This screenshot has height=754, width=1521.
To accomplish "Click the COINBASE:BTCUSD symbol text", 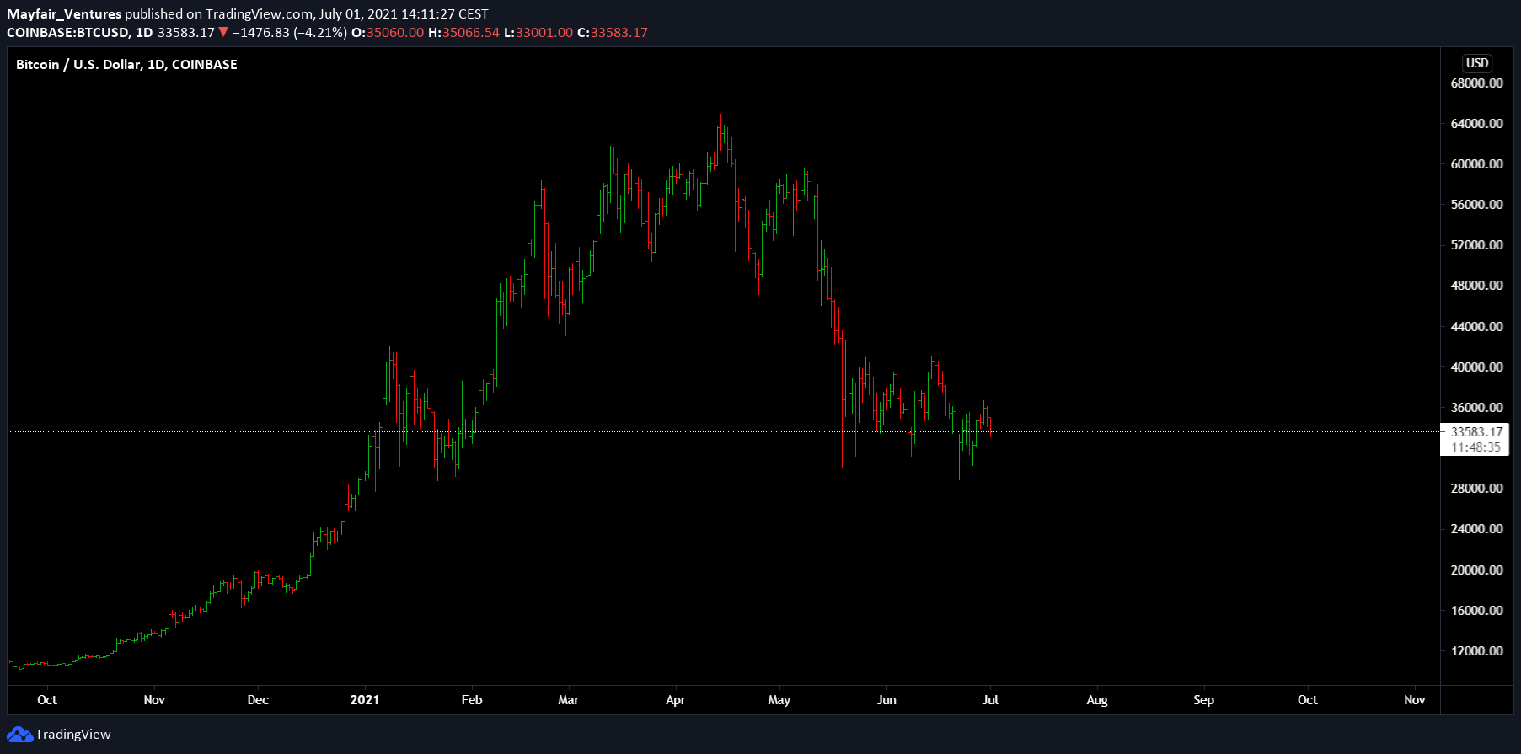I will (67, 33).
